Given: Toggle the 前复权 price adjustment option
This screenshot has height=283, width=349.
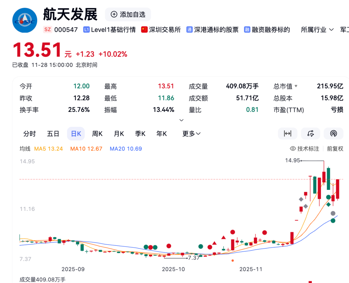Looking at the screenshot, I should (335, 149).
